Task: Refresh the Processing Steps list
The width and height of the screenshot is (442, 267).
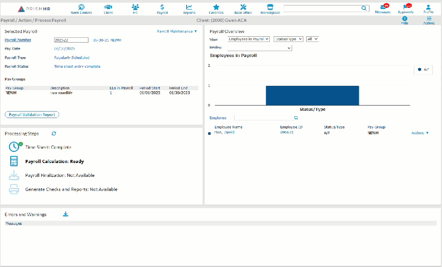Action: pyautogui.click(x=54, y=133)
